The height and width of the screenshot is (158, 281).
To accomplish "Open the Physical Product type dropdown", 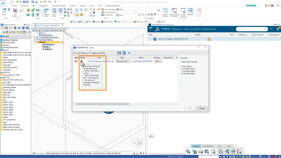I will pos(123,61).
